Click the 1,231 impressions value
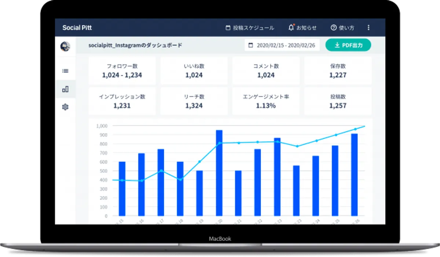This screenshot has height=257, width=440. pyautogui.click(x=122, y=106)
